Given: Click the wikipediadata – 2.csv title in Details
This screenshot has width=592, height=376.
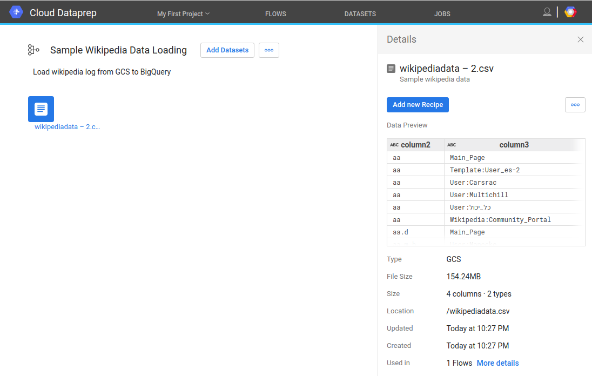Looking at the screenshot, I should click(447, 68).
